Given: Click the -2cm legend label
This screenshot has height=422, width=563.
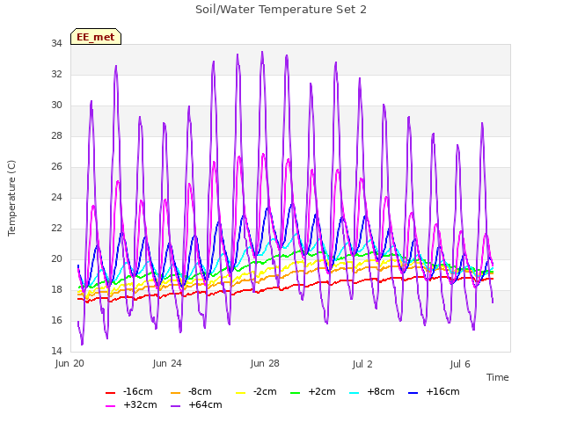Looking at the screenshot, I should pos(265,391).
